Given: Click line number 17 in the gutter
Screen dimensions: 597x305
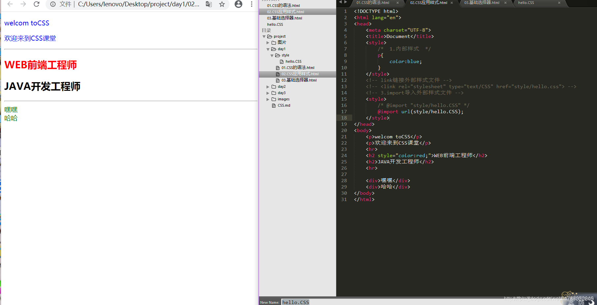Looking at the screenshot, I should 344,112.
